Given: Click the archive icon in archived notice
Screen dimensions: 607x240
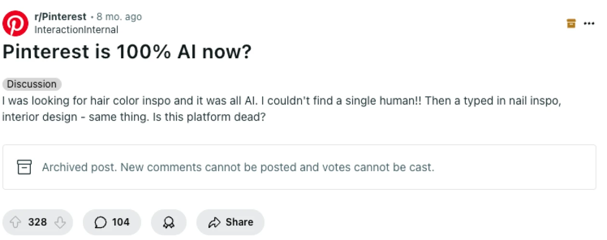Looking at the screenshot, I should (x=24, y=167).
